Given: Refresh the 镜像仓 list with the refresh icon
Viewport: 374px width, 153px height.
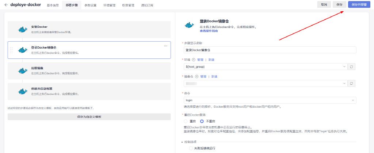Looking at the screenshot, I should [351, 83].
